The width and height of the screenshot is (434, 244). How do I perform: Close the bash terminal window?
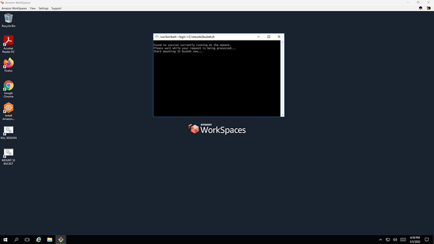coord(279,36)
